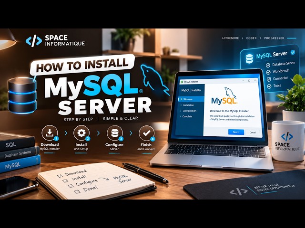The image size is (305, 228).
Task: Click the Space Informatique code-brackets logo icon
Action: (34, 41)
